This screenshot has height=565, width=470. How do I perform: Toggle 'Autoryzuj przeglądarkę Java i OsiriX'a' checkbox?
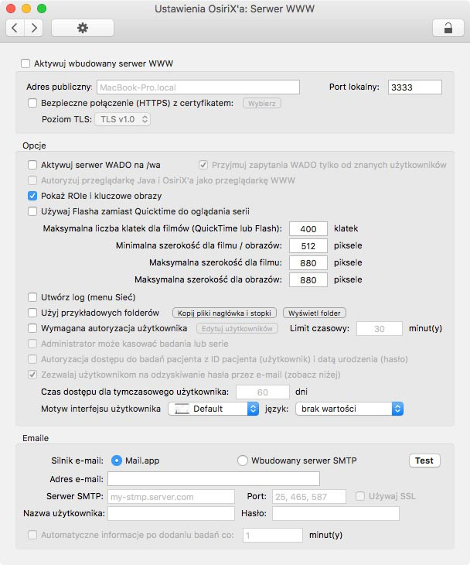pyautogui.click(x=32, y=180)
